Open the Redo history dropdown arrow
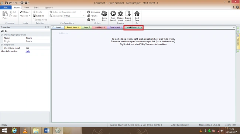This screenshot has width=240, height=134. point(30,16)
